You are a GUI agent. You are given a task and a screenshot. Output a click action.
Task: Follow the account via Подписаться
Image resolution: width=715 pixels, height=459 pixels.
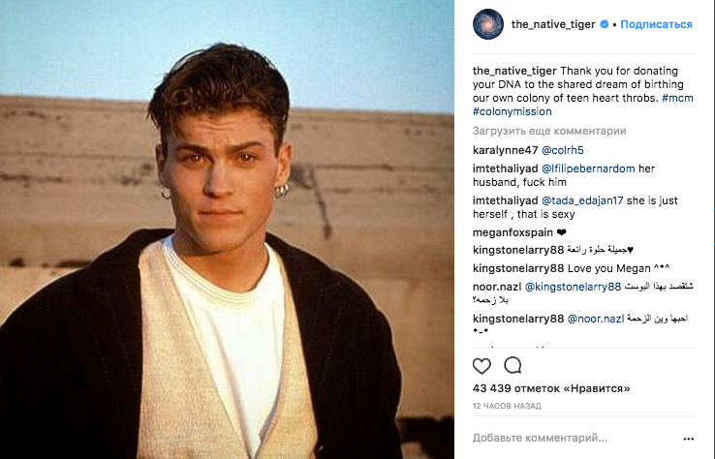click(x=656, y=24)
